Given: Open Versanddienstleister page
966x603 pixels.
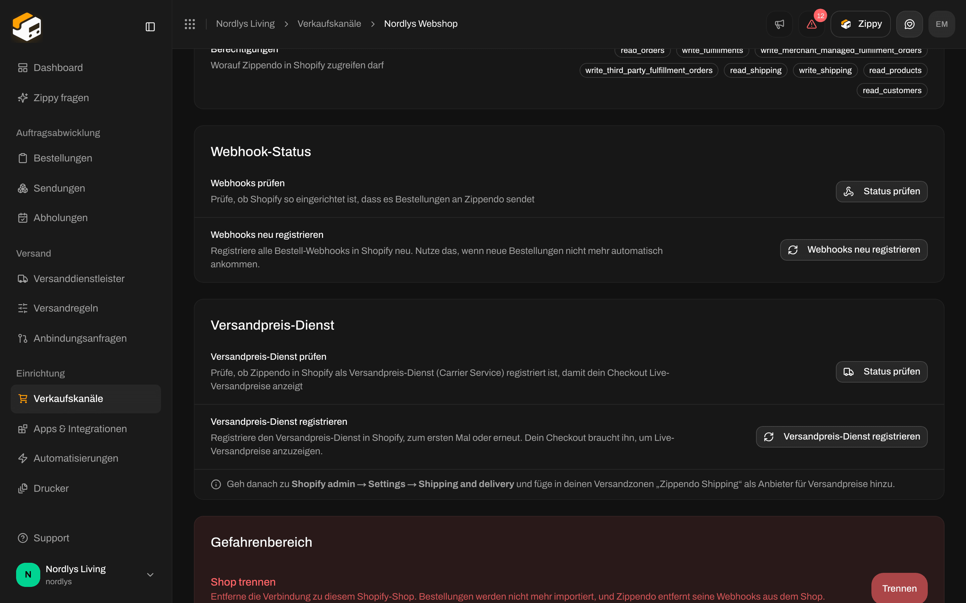Looking at the screenshot, I should (x=86, y=278).
